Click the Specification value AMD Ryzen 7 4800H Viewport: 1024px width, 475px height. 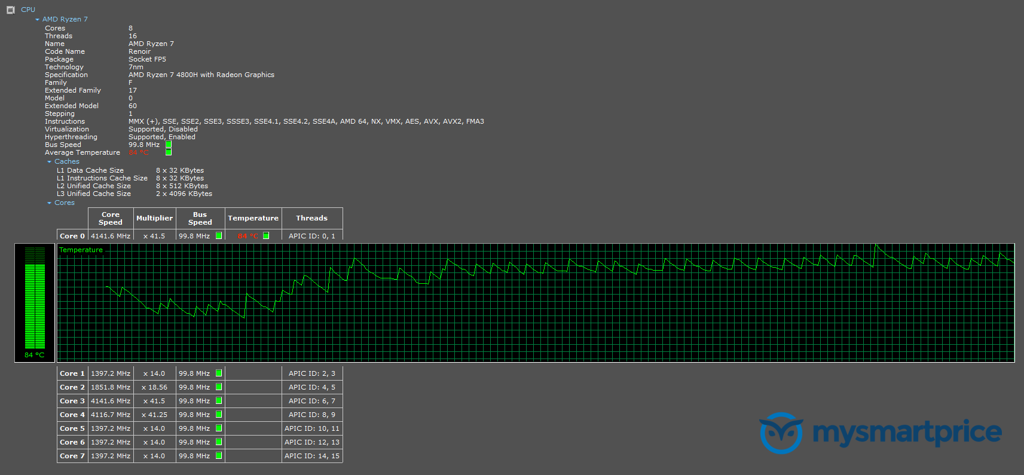(201, 75)
